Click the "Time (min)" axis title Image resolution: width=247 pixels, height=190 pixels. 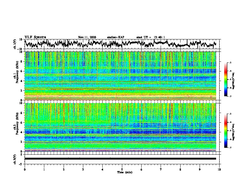click(125, 172)
